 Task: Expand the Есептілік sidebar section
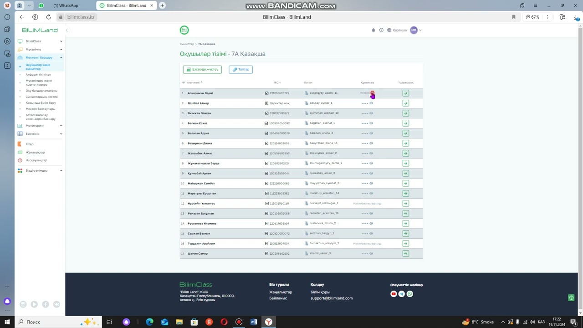pyautogui.click(x=40, y=133)
